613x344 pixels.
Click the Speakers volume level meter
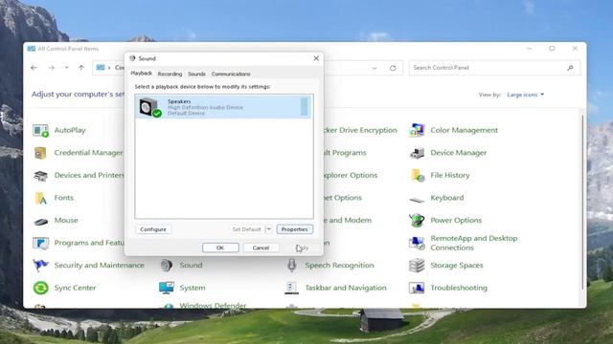point(305,107)
